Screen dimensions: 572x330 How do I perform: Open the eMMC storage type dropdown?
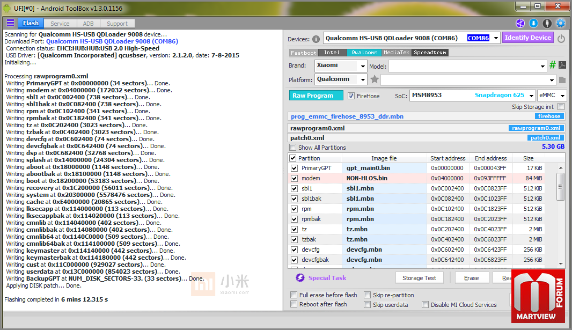(562, 96)
